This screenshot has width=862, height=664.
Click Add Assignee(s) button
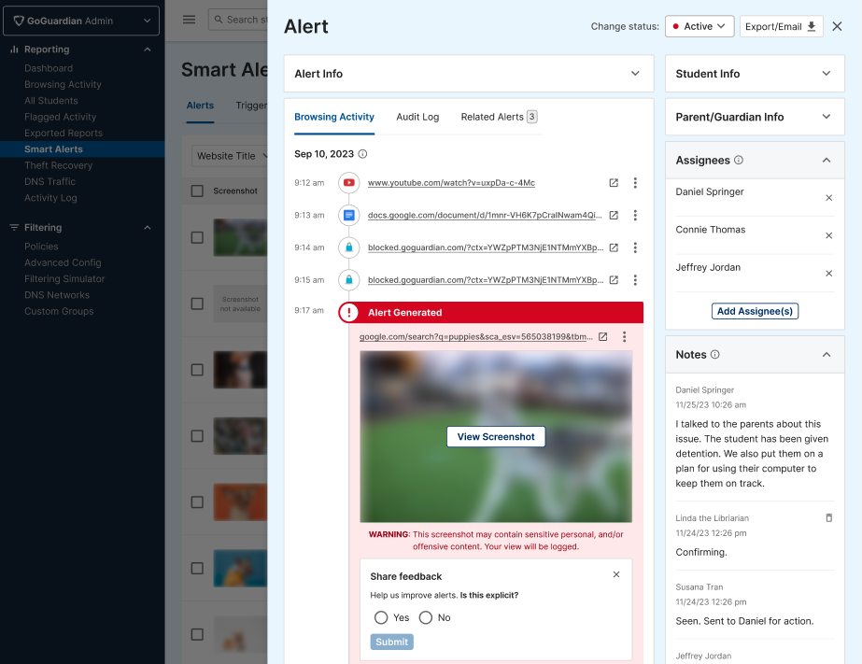pyautogui.click(x=755, y=311)
